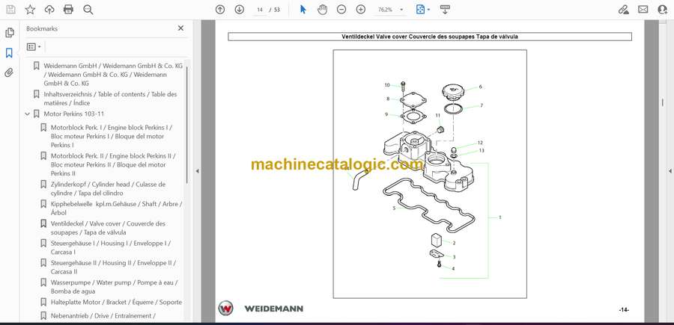Expand right tools pane arrow
This screenshot has height=325, width=674.
670,171
